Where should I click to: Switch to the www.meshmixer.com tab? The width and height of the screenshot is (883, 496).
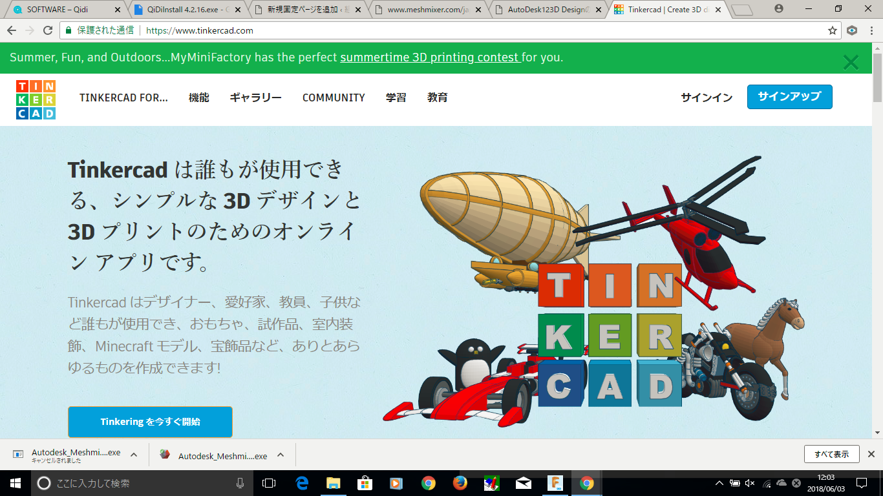[x=427, y=10]
